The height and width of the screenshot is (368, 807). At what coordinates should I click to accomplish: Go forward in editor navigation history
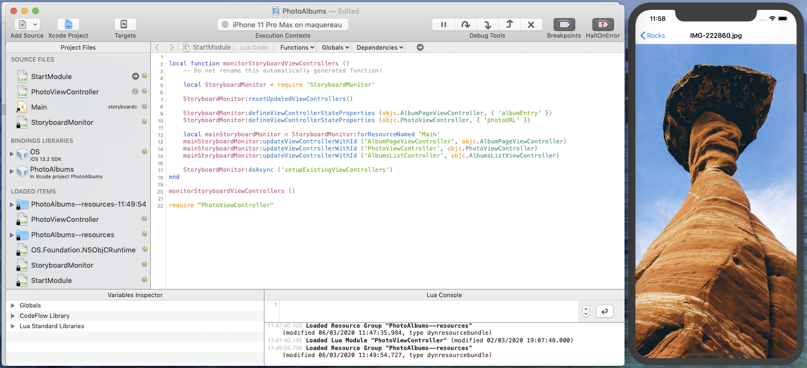(172, 47)
